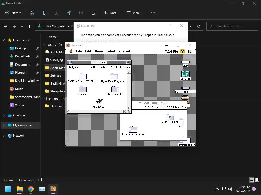Switch to details view layout
Screen dimensions: 261x195
click(252, 180)
